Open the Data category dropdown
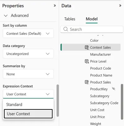The width and height of the screenshot is (124, 126). (x=28, y=54)
